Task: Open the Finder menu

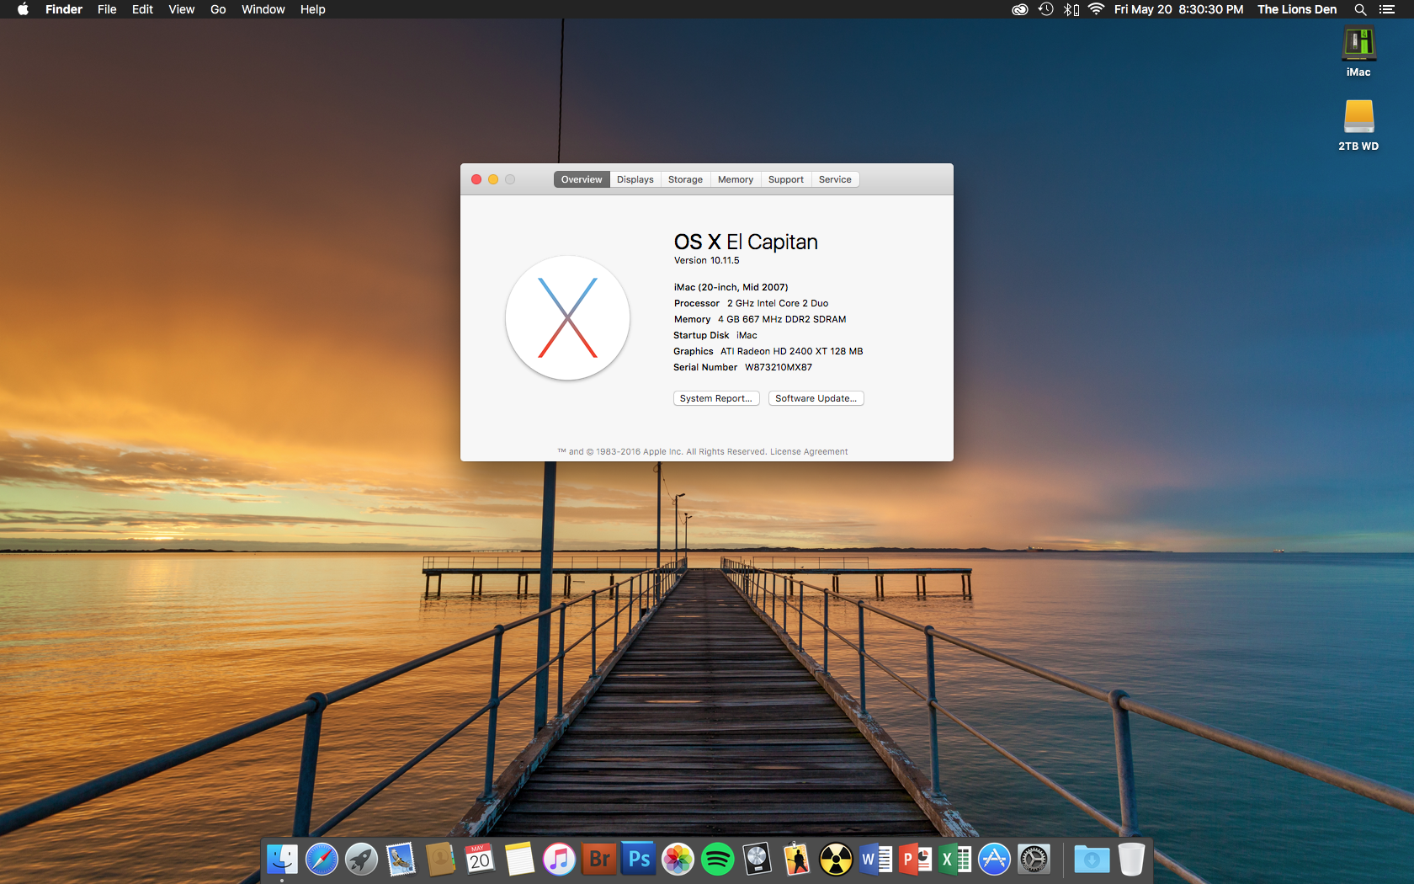Action: coord(64,9)
